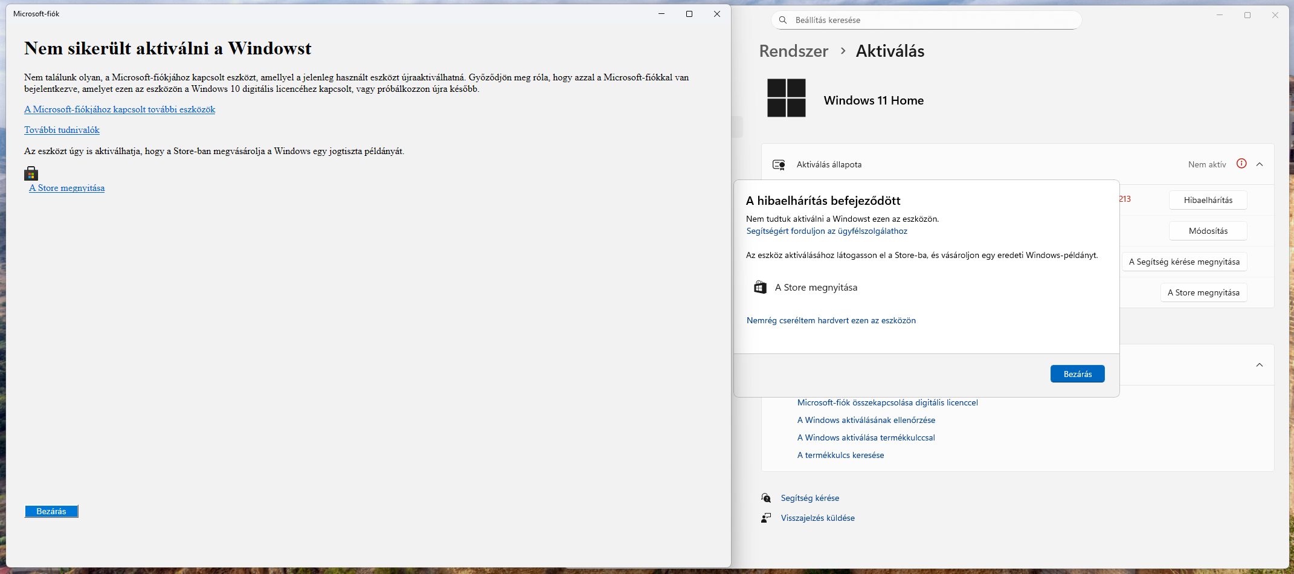This screenshot has width=1294, height=574.
Task: Click the Aktiválás állapota certificate icon
Action: (779, 164)
